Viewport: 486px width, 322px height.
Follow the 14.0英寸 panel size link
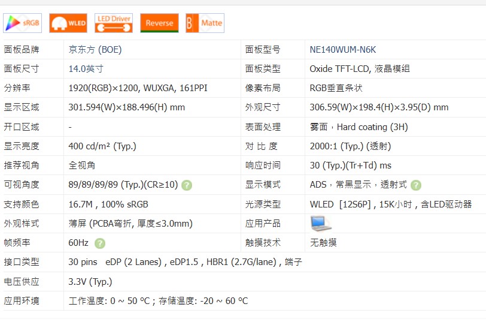86,69
